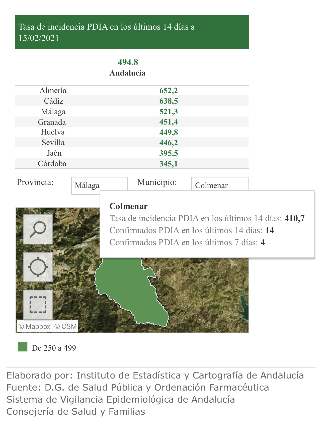This screenshot has height=439, width=322.
Task: Click the Andalucía label under the total
Action: [x=127, y=73]
